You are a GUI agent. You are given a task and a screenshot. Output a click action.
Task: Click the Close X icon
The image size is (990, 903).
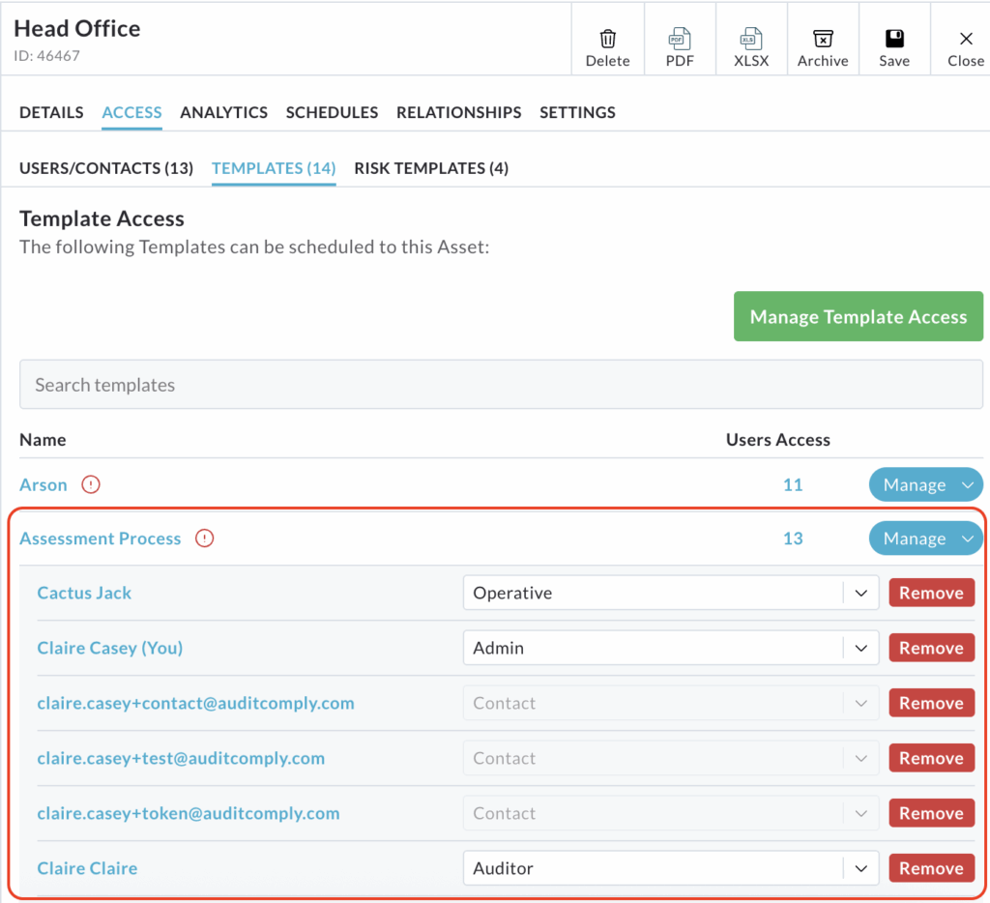click(965, 39)
